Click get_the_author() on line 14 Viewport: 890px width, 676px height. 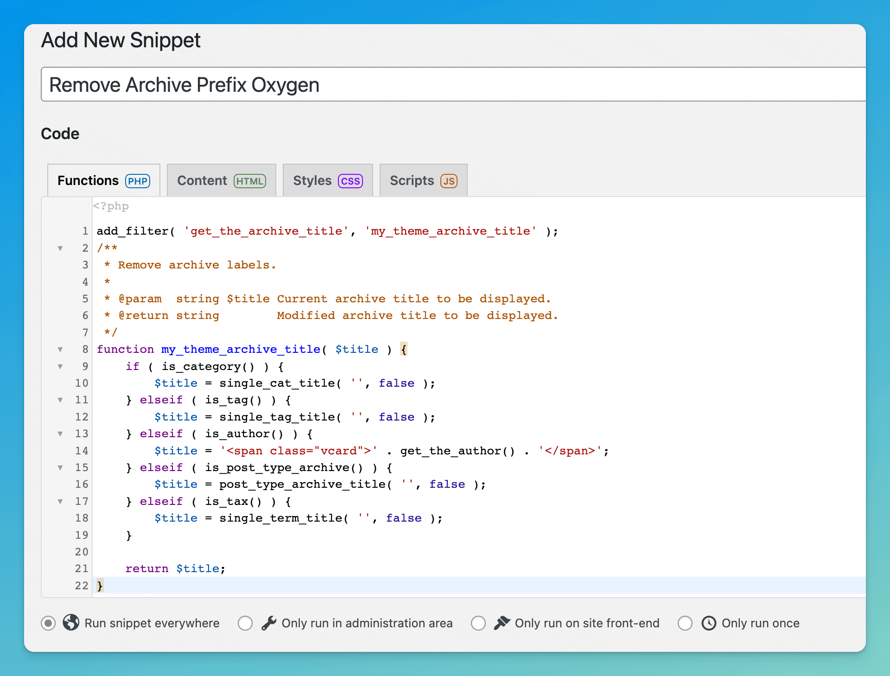pos(458,451)
